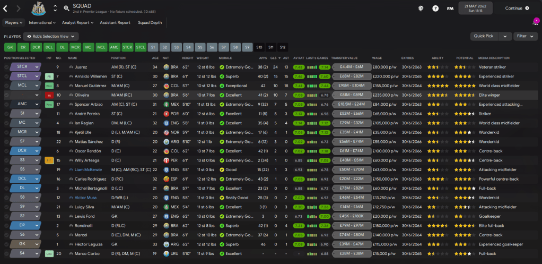This screenshot has height=264, width=542.
Task: Click the FM logo menu icon
Action: click(x=450, y=8)
